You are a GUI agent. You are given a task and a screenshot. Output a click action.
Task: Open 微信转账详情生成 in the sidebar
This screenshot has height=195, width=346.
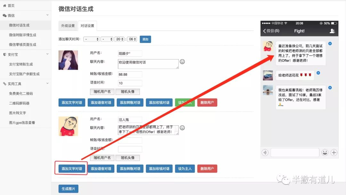tap(22, 35)
